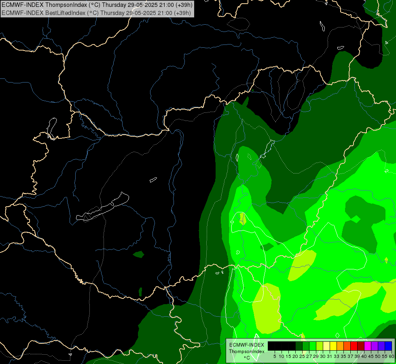Click legend scale value '45'
The height and width of the screenshot is (364, 396).
(x=371, y=356)
